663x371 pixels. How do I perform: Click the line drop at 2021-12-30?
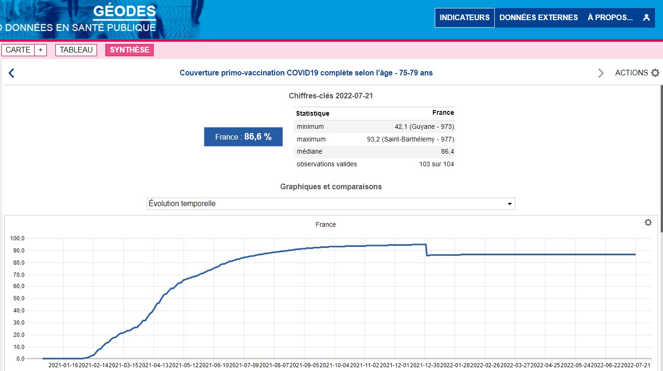[x=426, y=250]
